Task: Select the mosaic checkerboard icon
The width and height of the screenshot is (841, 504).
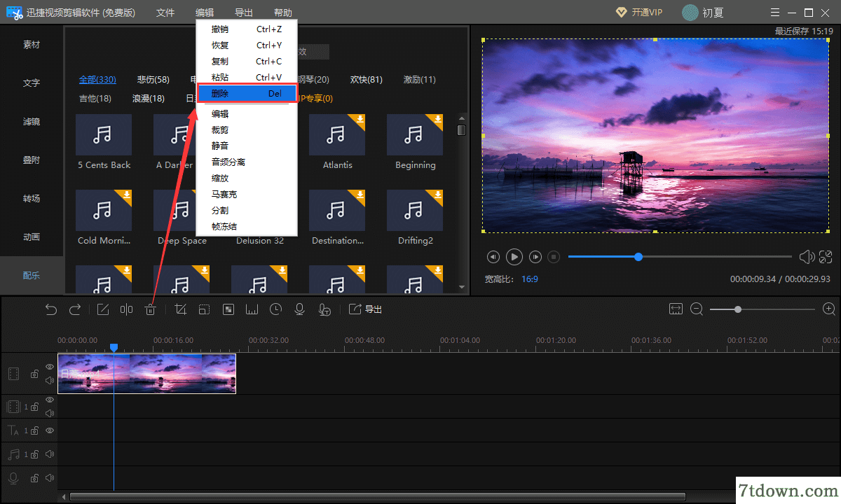Action: 228,309
